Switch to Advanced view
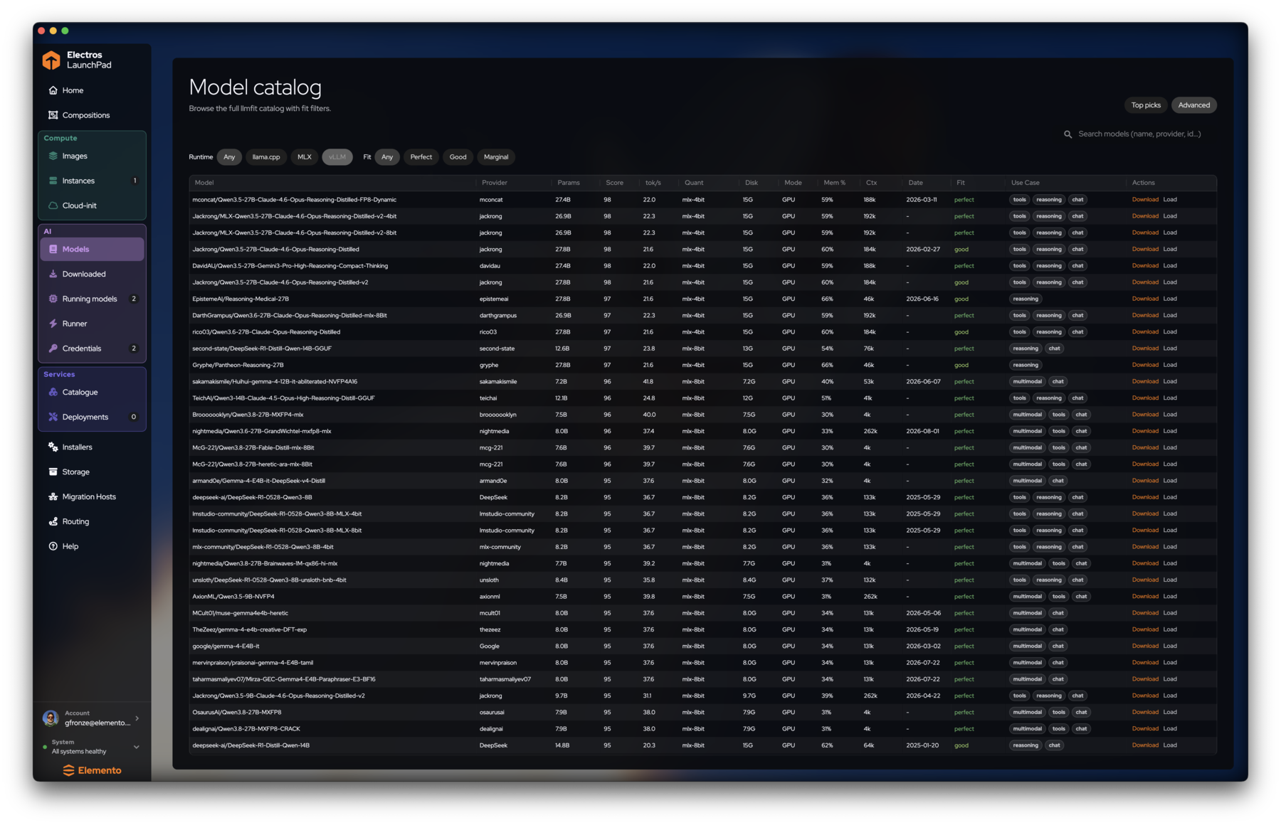The image size is (1281, 825). tap(1194, 105)
